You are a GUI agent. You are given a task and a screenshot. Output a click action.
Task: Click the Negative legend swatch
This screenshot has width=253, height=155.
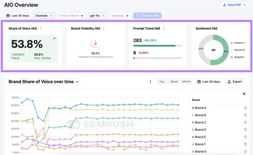pos(232,57)
